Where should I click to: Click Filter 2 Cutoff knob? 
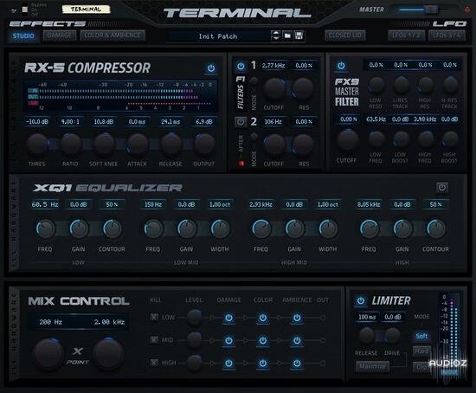(273, 145)
